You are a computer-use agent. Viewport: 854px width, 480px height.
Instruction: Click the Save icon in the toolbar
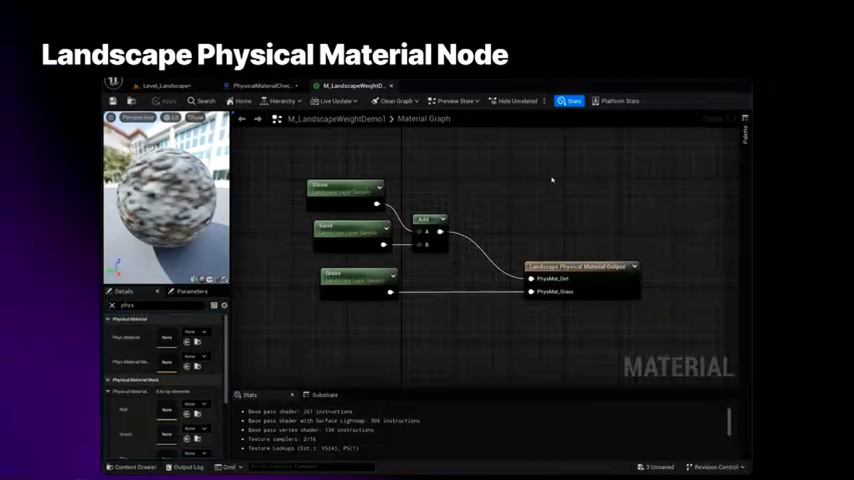[113, 101]
